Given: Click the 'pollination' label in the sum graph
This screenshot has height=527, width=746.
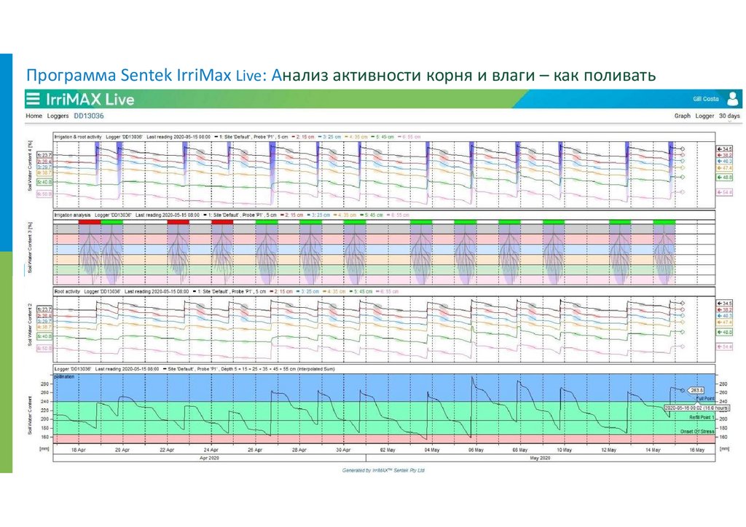Looking at the screenshot, I should click(64, 376).
